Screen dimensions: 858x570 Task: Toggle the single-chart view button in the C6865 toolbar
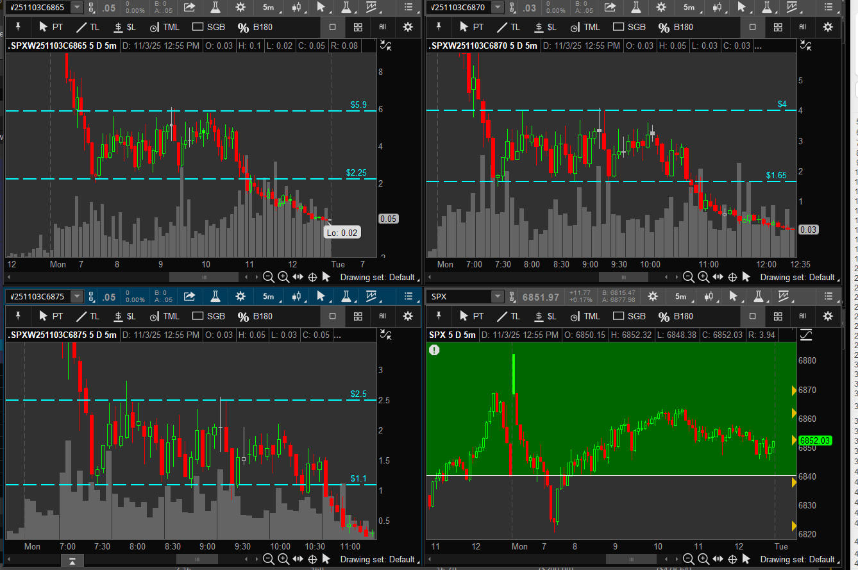click(x=332, y=28)
